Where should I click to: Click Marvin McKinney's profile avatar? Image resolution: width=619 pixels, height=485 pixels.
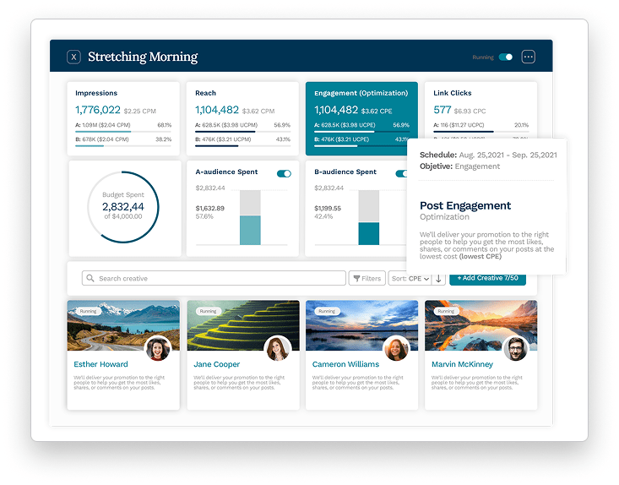tap(516, 348)
